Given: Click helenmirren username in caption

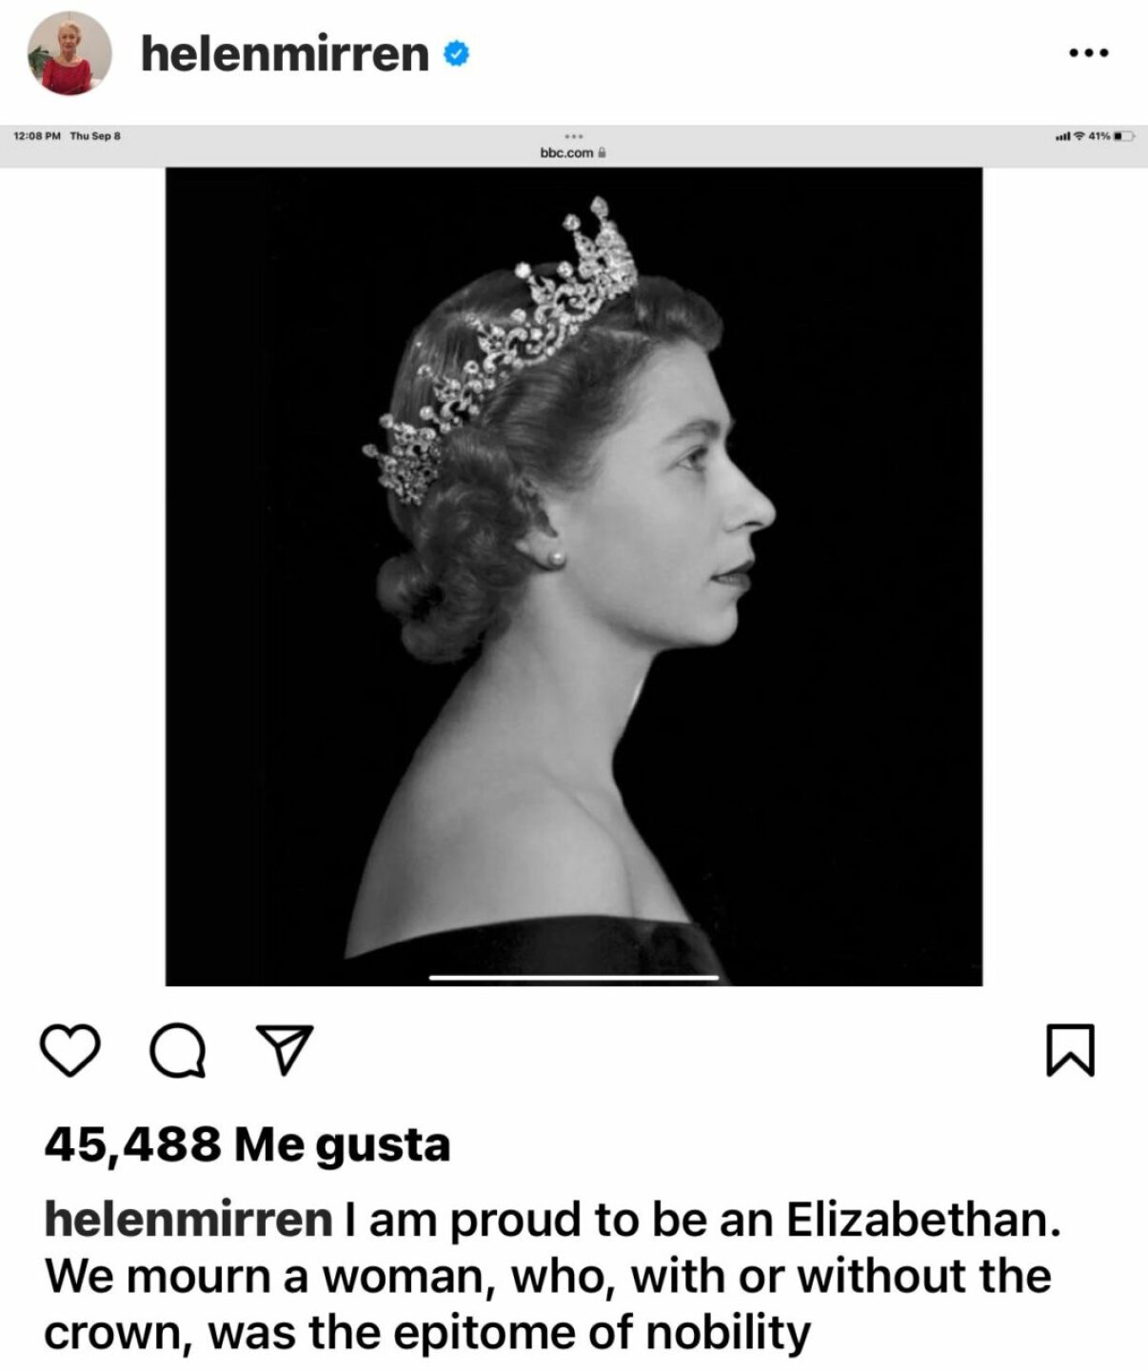Looking at the screenshot, I should click(x=188, y=1220).
